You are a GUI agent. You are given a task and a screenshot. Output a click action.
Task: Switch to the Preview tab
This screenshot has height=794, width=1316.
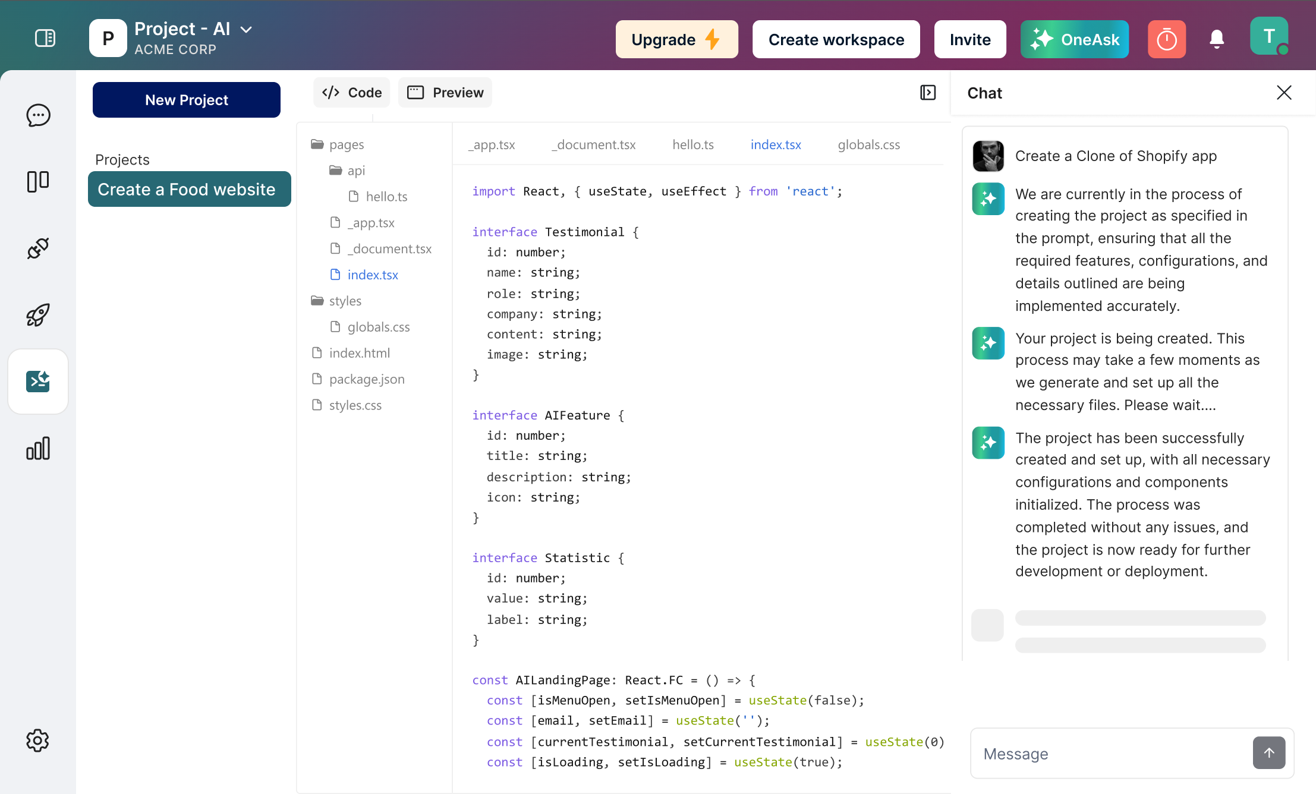(445, 93)
